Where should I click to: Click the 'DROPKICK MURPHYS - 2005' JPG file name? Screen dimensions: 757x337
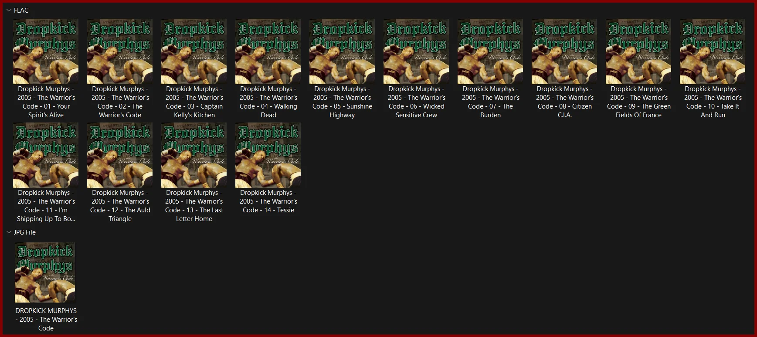[46, 320]
